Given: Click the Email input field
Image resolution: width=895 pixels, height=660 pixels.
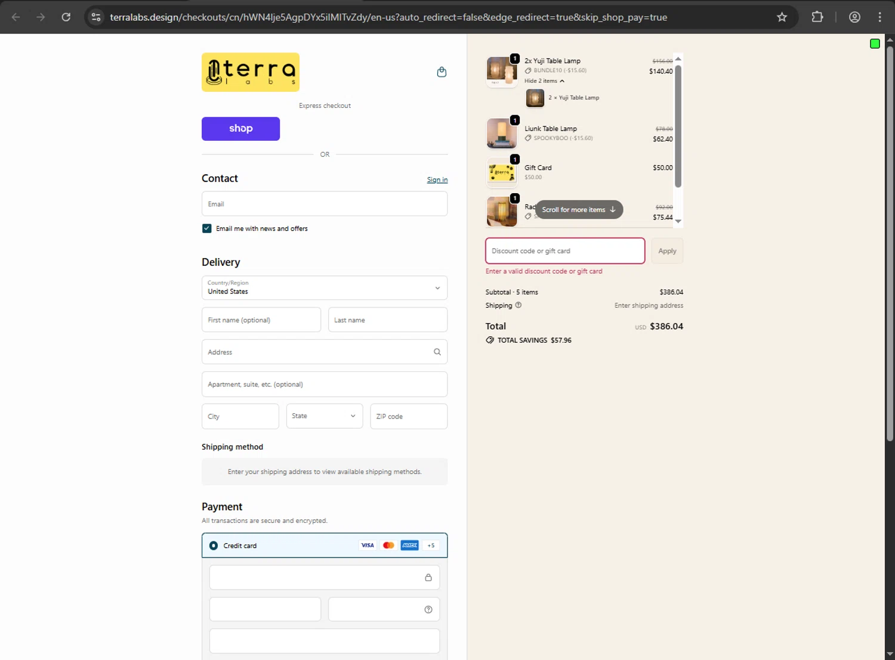Looking at the screenshot, I should [x=325, y=204].
